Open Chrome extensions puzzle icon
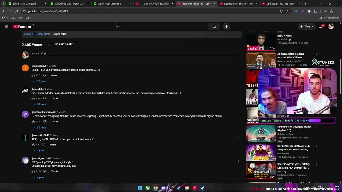Viewport: 342px width, 192px height. click(316, 11)
